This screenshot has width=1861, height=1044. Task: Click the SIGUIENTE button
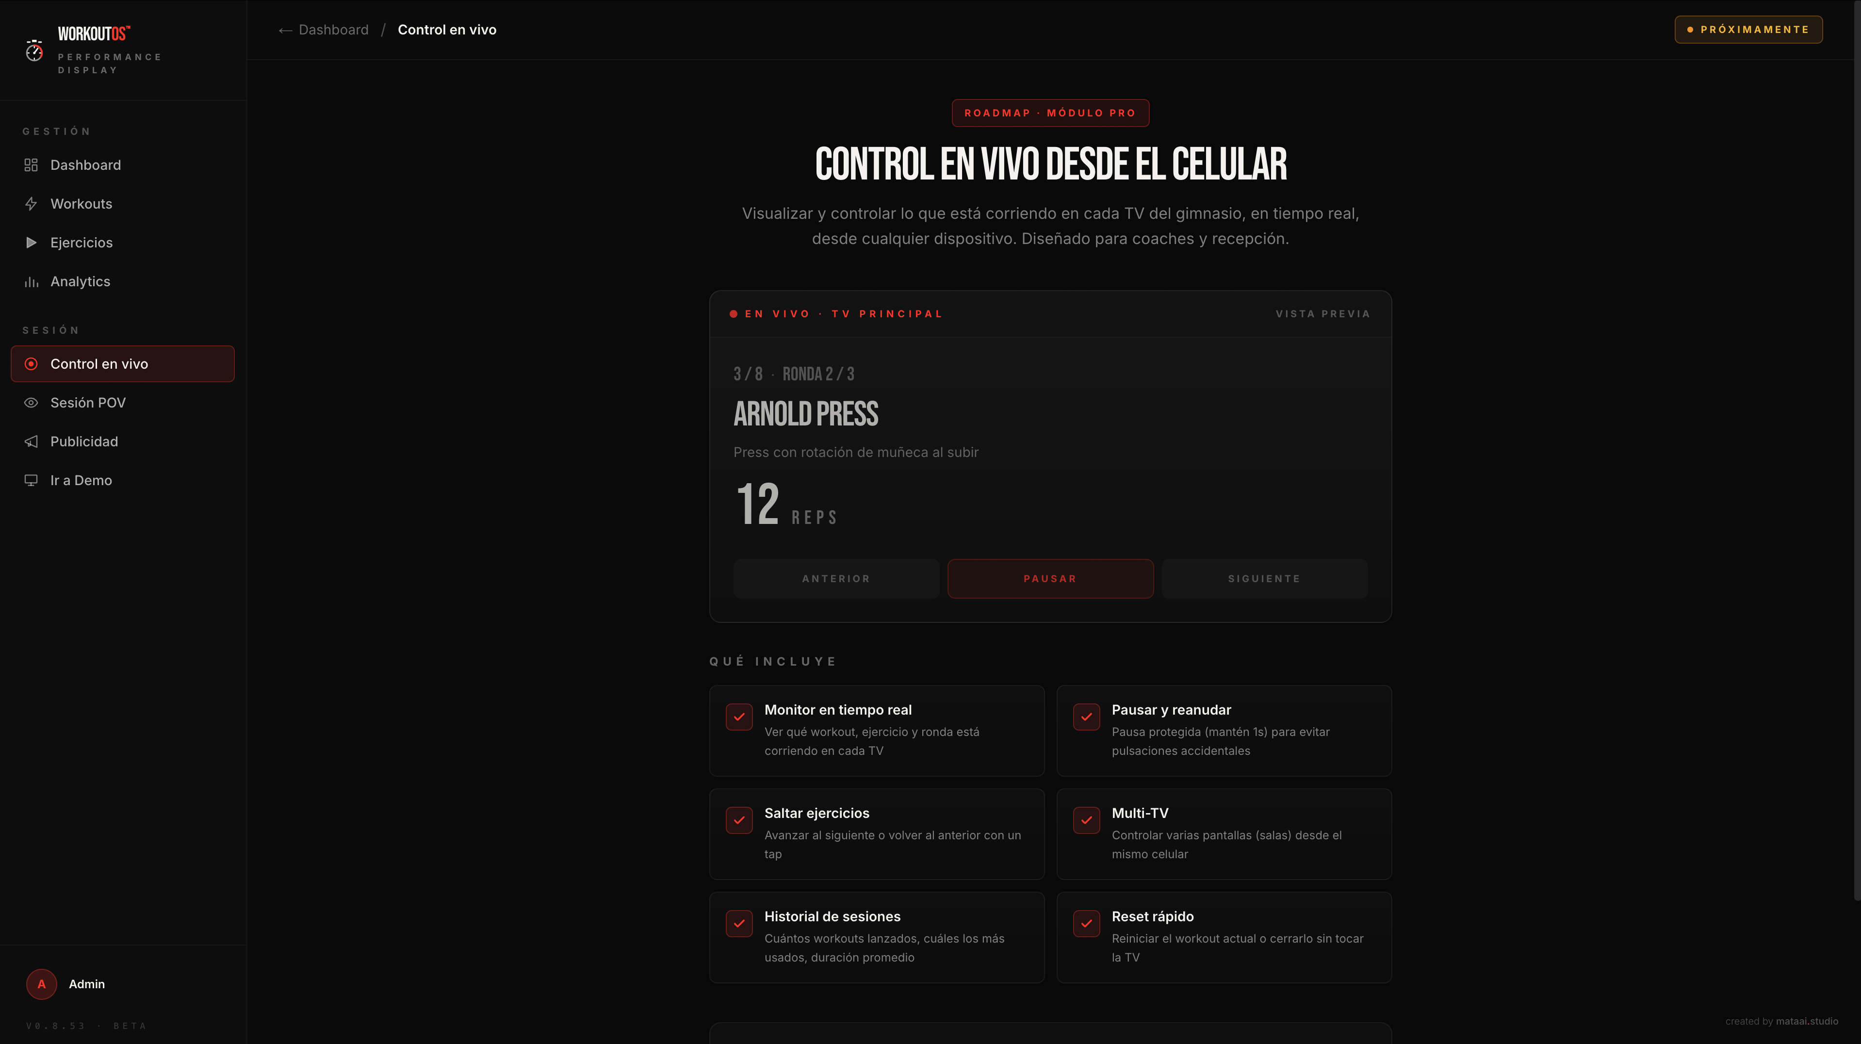(1264, 579)
